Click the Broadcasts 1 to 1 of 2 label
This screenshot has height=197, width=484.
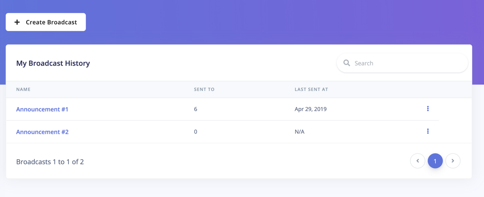click(50, 162)
